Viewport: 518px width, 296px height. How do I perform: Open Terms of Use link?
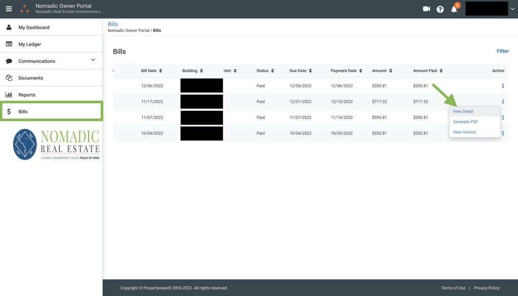(453, 288)
